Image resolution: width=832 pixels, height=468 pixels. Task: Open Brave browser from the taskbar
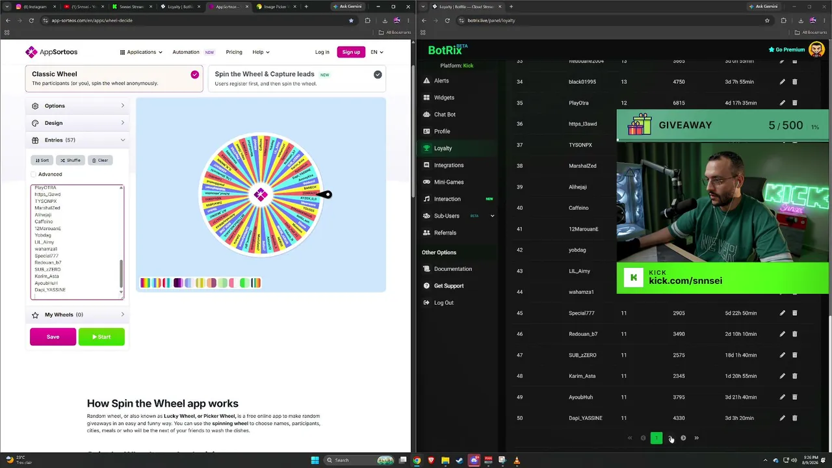point(430,460)
